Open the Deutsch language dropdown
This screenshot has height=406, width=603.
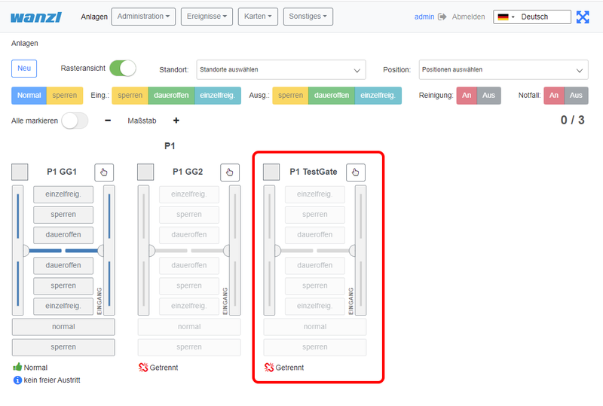532,17
